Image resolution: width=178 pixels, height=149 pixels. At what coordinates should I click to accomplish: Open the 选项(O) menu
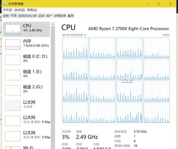tap(20, 10)
